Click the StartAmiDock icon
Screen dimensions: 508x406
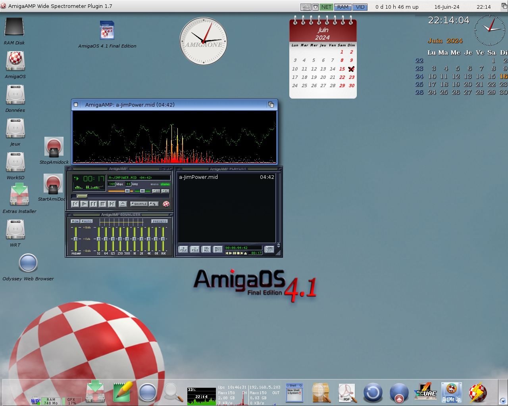pos(53,184)
